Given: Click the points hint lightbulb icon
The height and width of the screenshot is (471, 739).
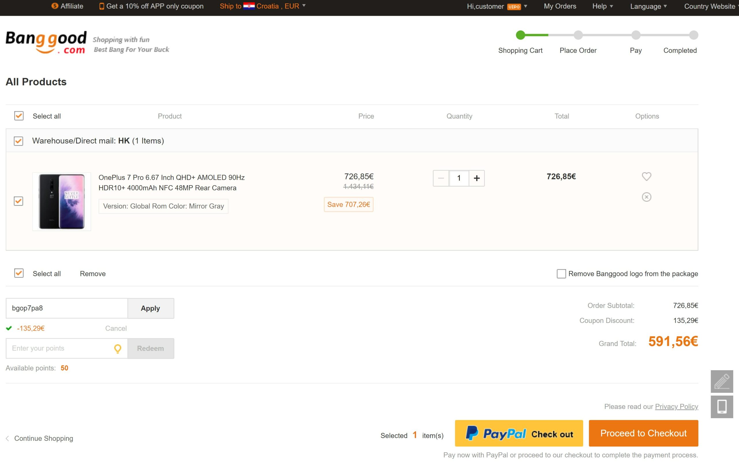Looking at the screenshot, I should pyautogui.click(x=117, y=348).
